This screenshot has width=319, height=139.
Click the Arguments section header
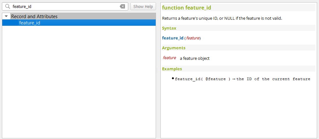pyautogui.click(x=174, y=48)
